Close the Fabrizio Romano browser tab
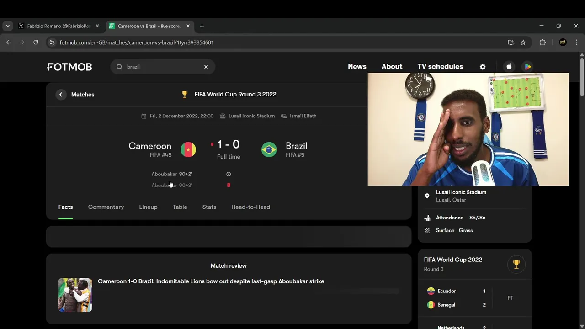Image resolution: width=585 pixels, height=329 pixels. [x=97, y=26]
